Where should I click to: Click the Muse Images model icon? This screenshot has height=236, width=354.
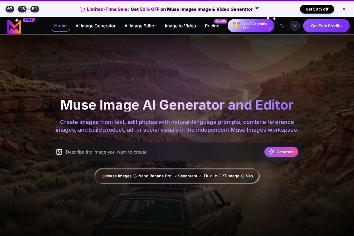(103, 176)
